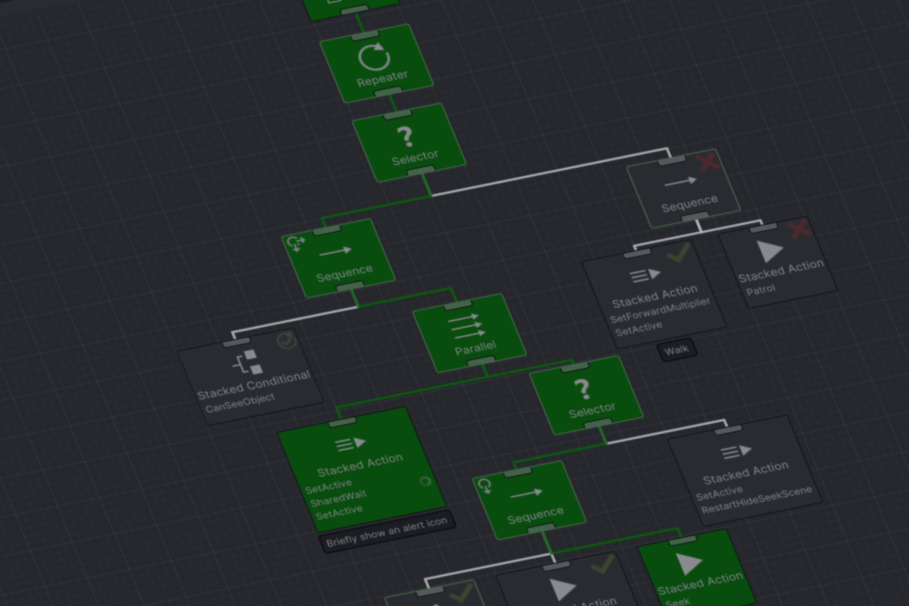The width and height of the screenshot is (909, 606).
Task: Select the Walk comment label
Action: 676,350
